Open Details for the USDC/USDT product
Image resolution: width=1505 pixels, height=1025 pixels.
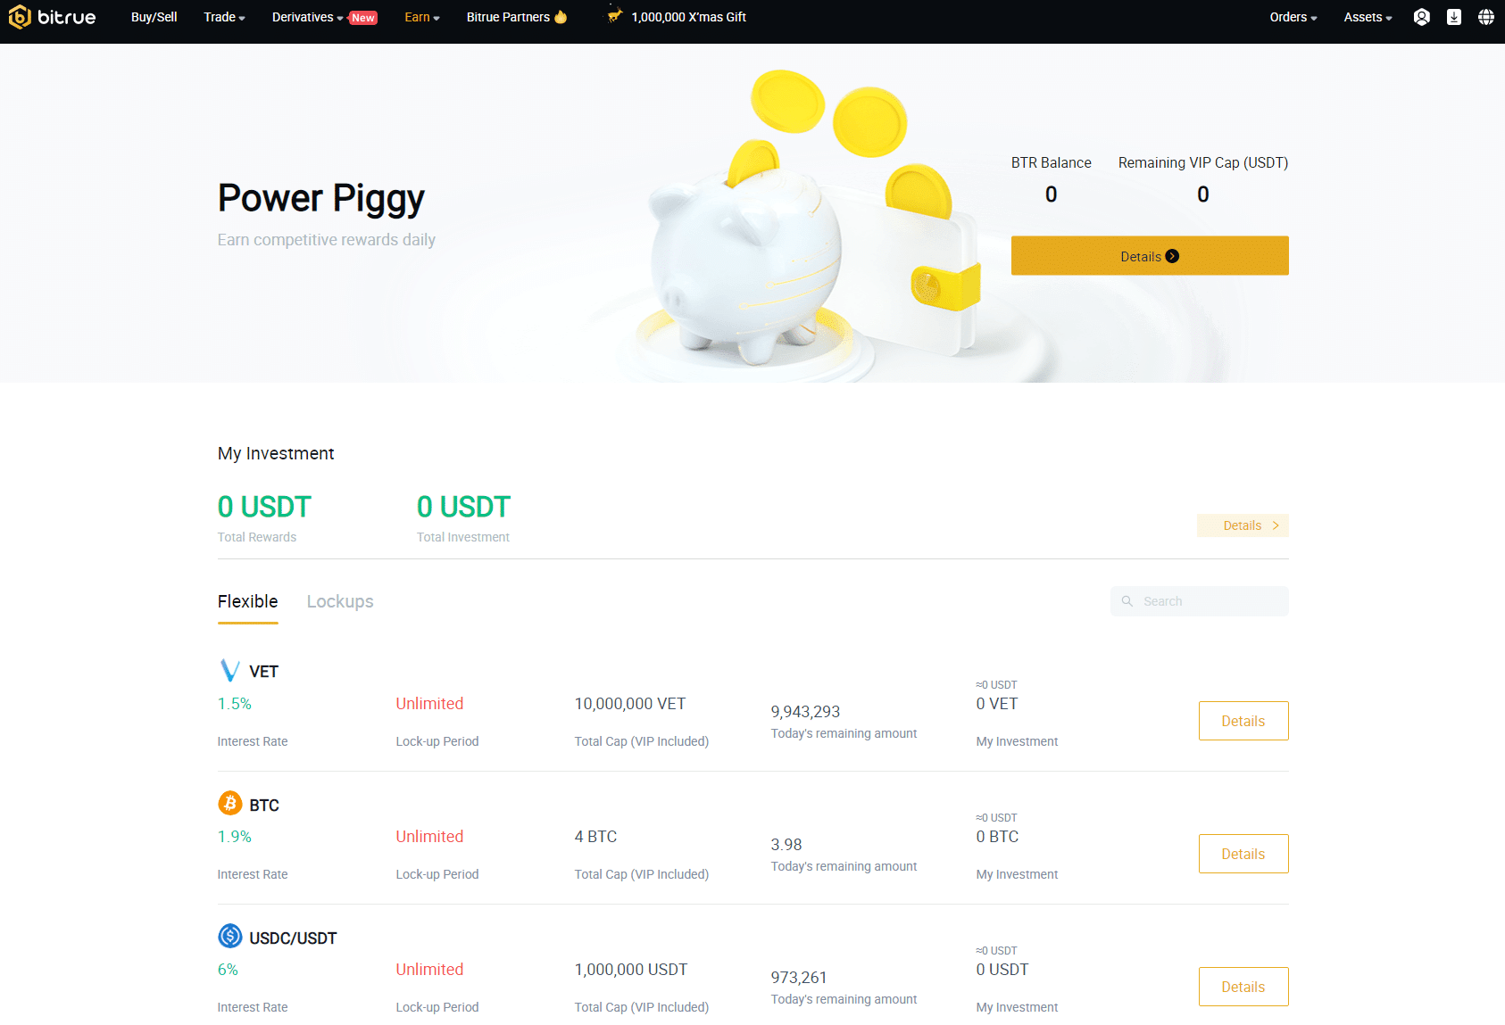click(1243, 987)
